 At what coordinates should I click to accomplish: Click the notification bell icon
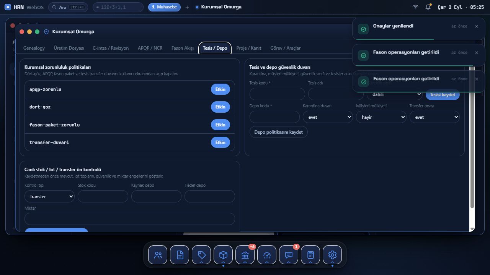[x=428, y=7]
